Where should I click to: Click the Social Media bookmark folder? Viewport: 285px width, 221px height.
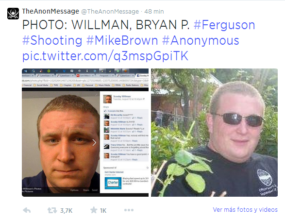(41, 85)
